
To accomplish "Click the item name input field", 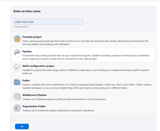I will pyautogui.click(x=48, y=22).
